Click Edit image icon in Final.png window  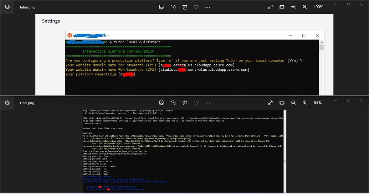162,103
